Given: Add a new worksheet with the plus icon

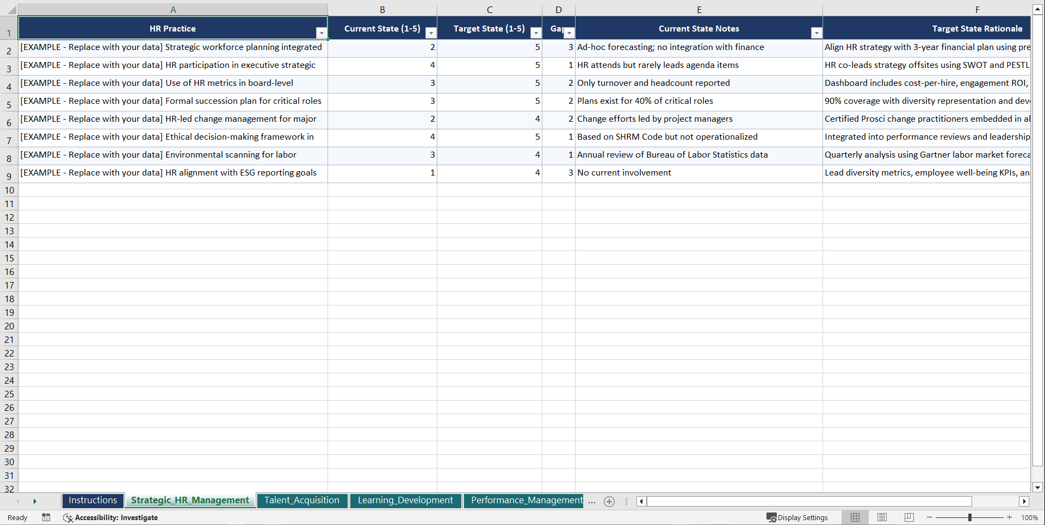Looking at the screenshot, I should [609, 502].
